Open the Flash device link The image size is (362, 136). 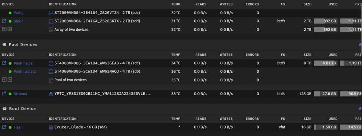(x=18, y=127)
